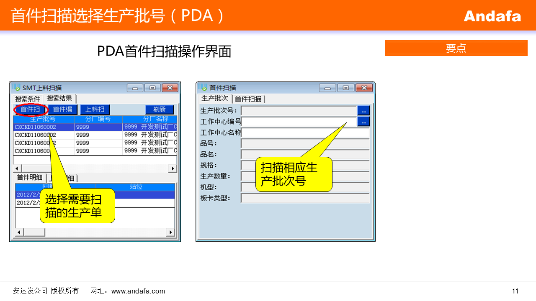Switch to the 生产批次 tab

click(x=214, y=99)
